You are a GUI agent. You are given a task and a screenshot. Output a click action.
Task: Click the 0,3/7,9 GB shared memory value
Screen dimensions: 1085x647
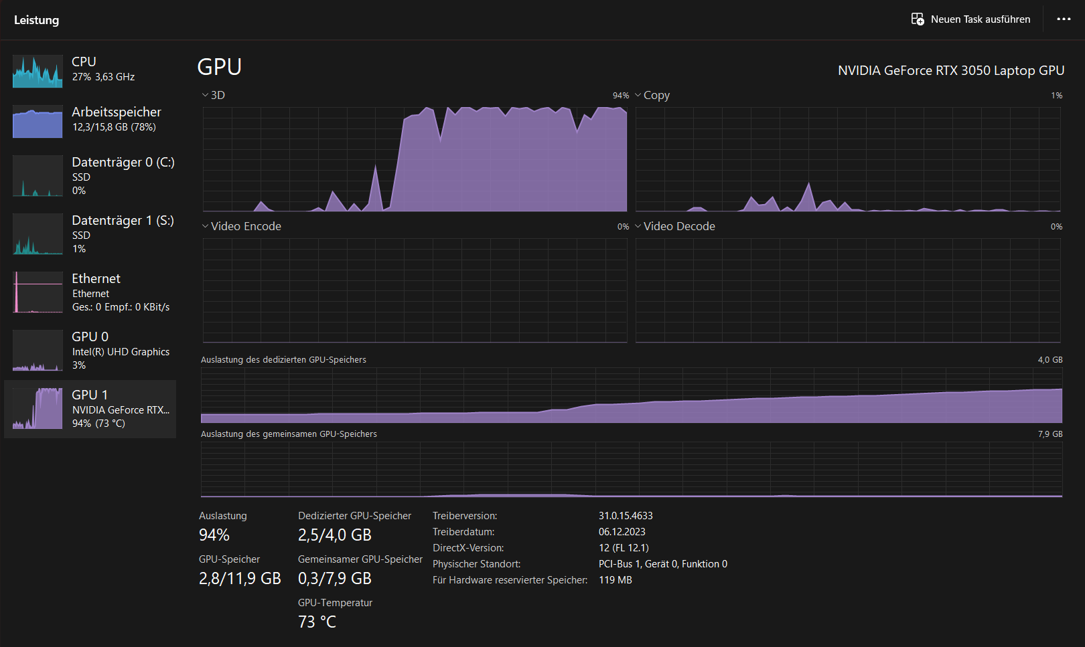click(x=335, y=579)
